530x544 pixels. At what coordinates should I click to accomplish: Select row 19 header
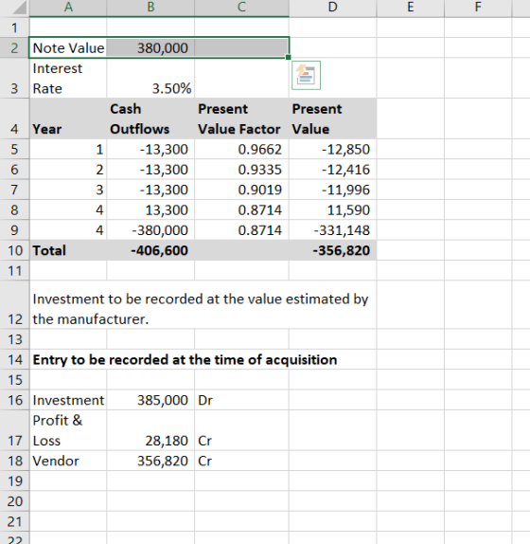coord(14,481)
